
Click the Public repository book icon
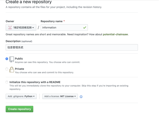pos(12,60)
